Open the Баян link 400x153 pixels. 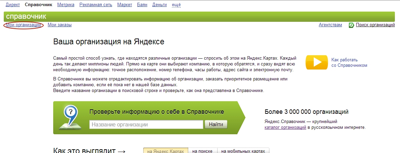click(x=142, y=4)
